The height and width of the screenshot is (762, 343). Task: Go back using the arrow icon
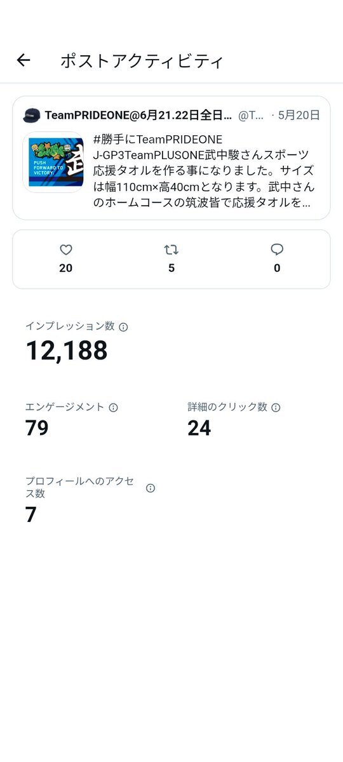[24, 60]
